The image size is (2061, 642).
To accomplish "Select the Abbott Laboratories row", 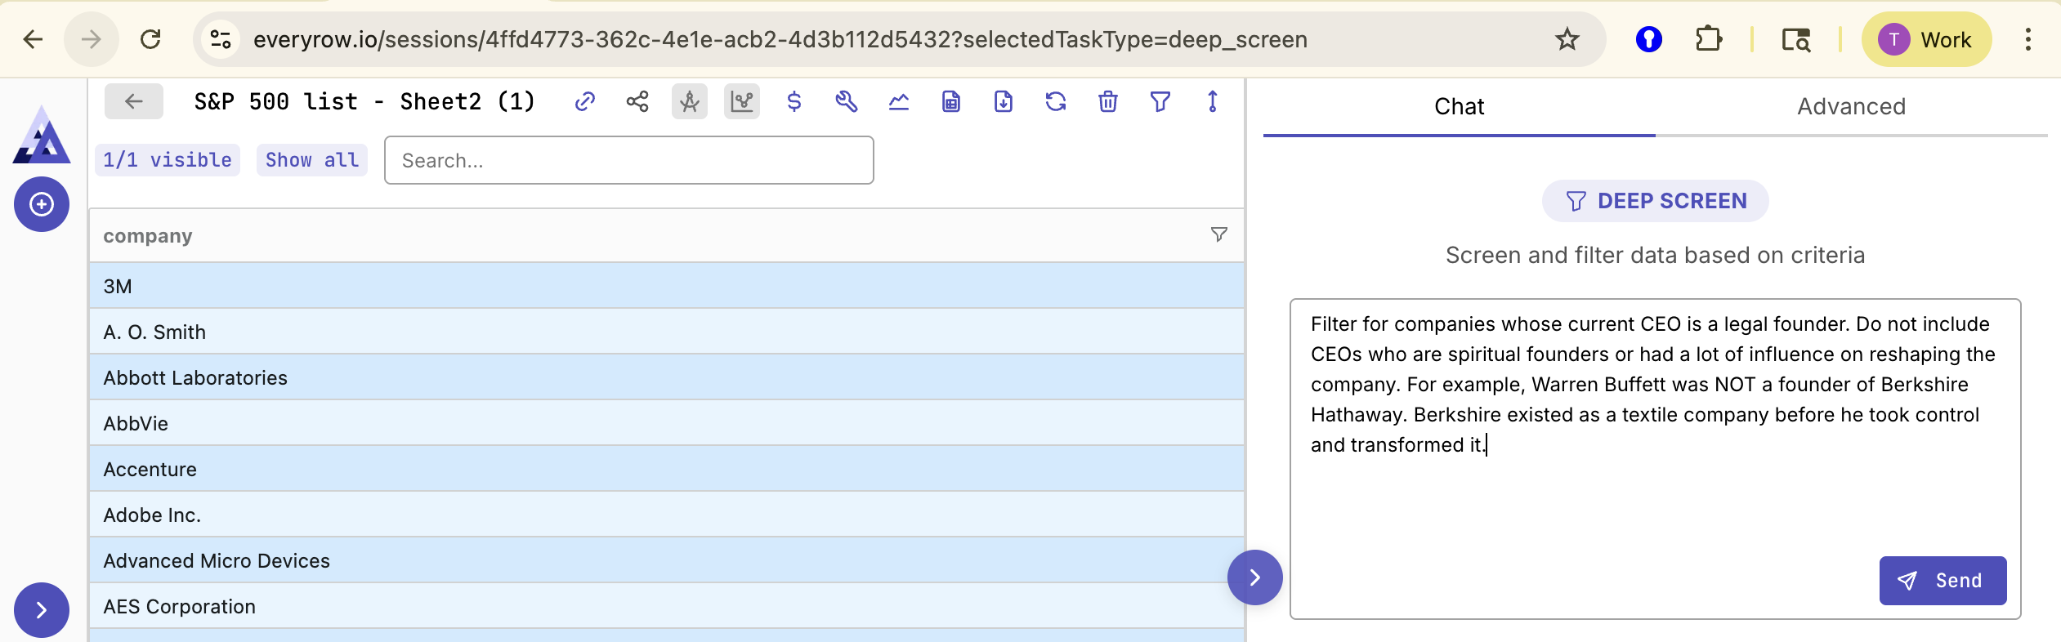I will coord(667,377).
